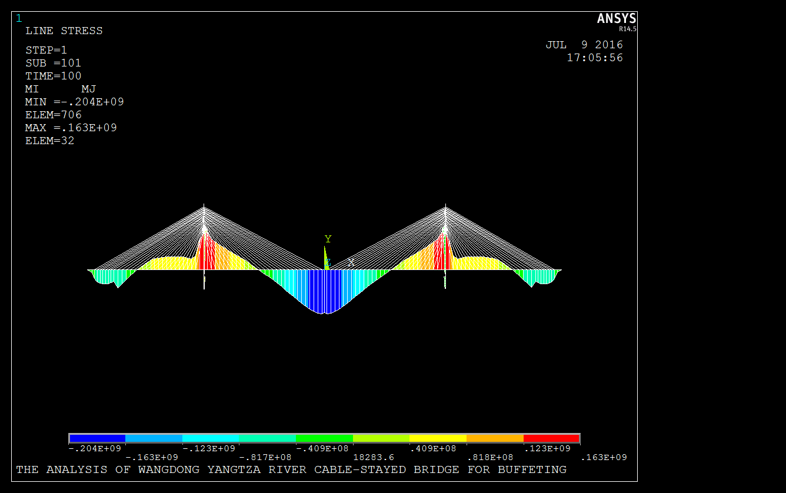786x493 pixels.
Task: Click legend value .818E+08
Action: (491, 457)
